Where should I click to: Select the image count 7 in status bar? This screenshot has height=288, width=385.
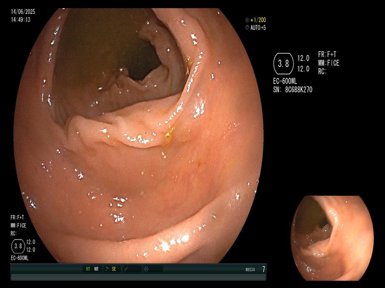tap(264, 269)
